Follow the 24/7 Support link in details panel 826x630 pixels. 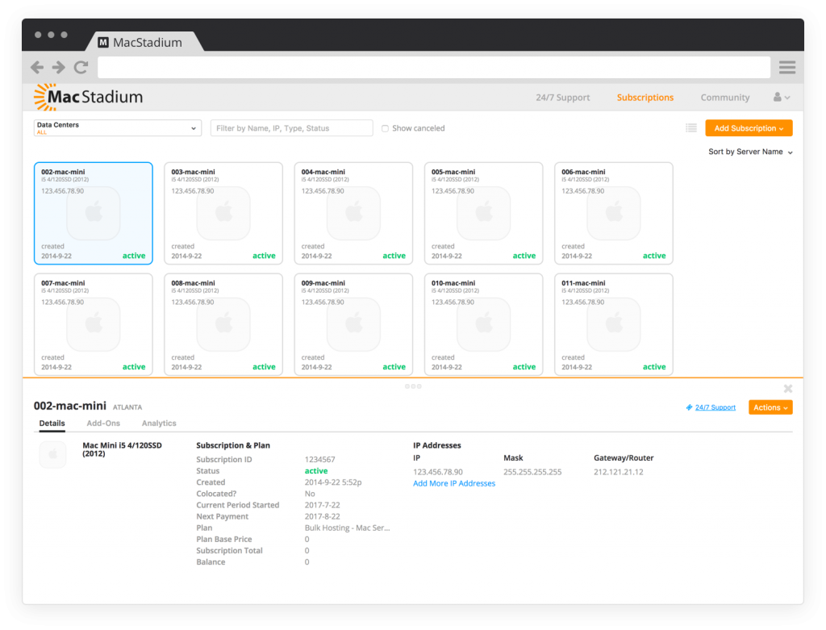(x=715, y=407)
